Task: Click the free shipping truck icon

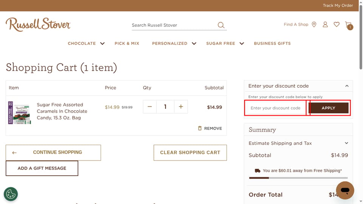Action: pos(258,171)
